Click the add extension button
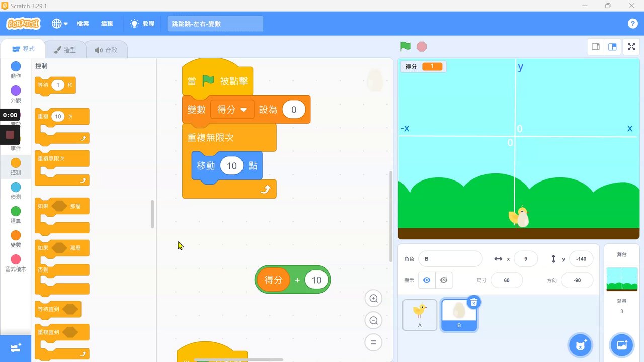 (16, 348)
